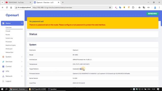Screen dimensions: 162x91
Task: Click the System gear icon in sidebar
Action: point(3,57)
